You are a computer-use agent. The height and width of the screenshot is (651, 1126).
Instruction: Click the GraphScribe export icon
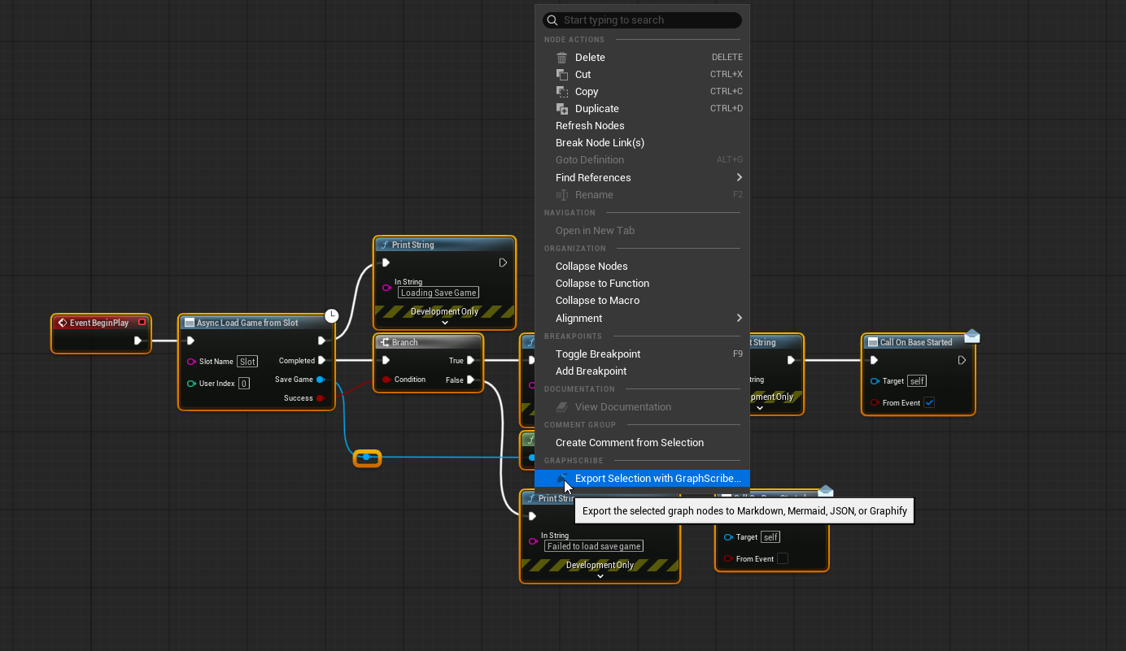click(x=562, y=478)
